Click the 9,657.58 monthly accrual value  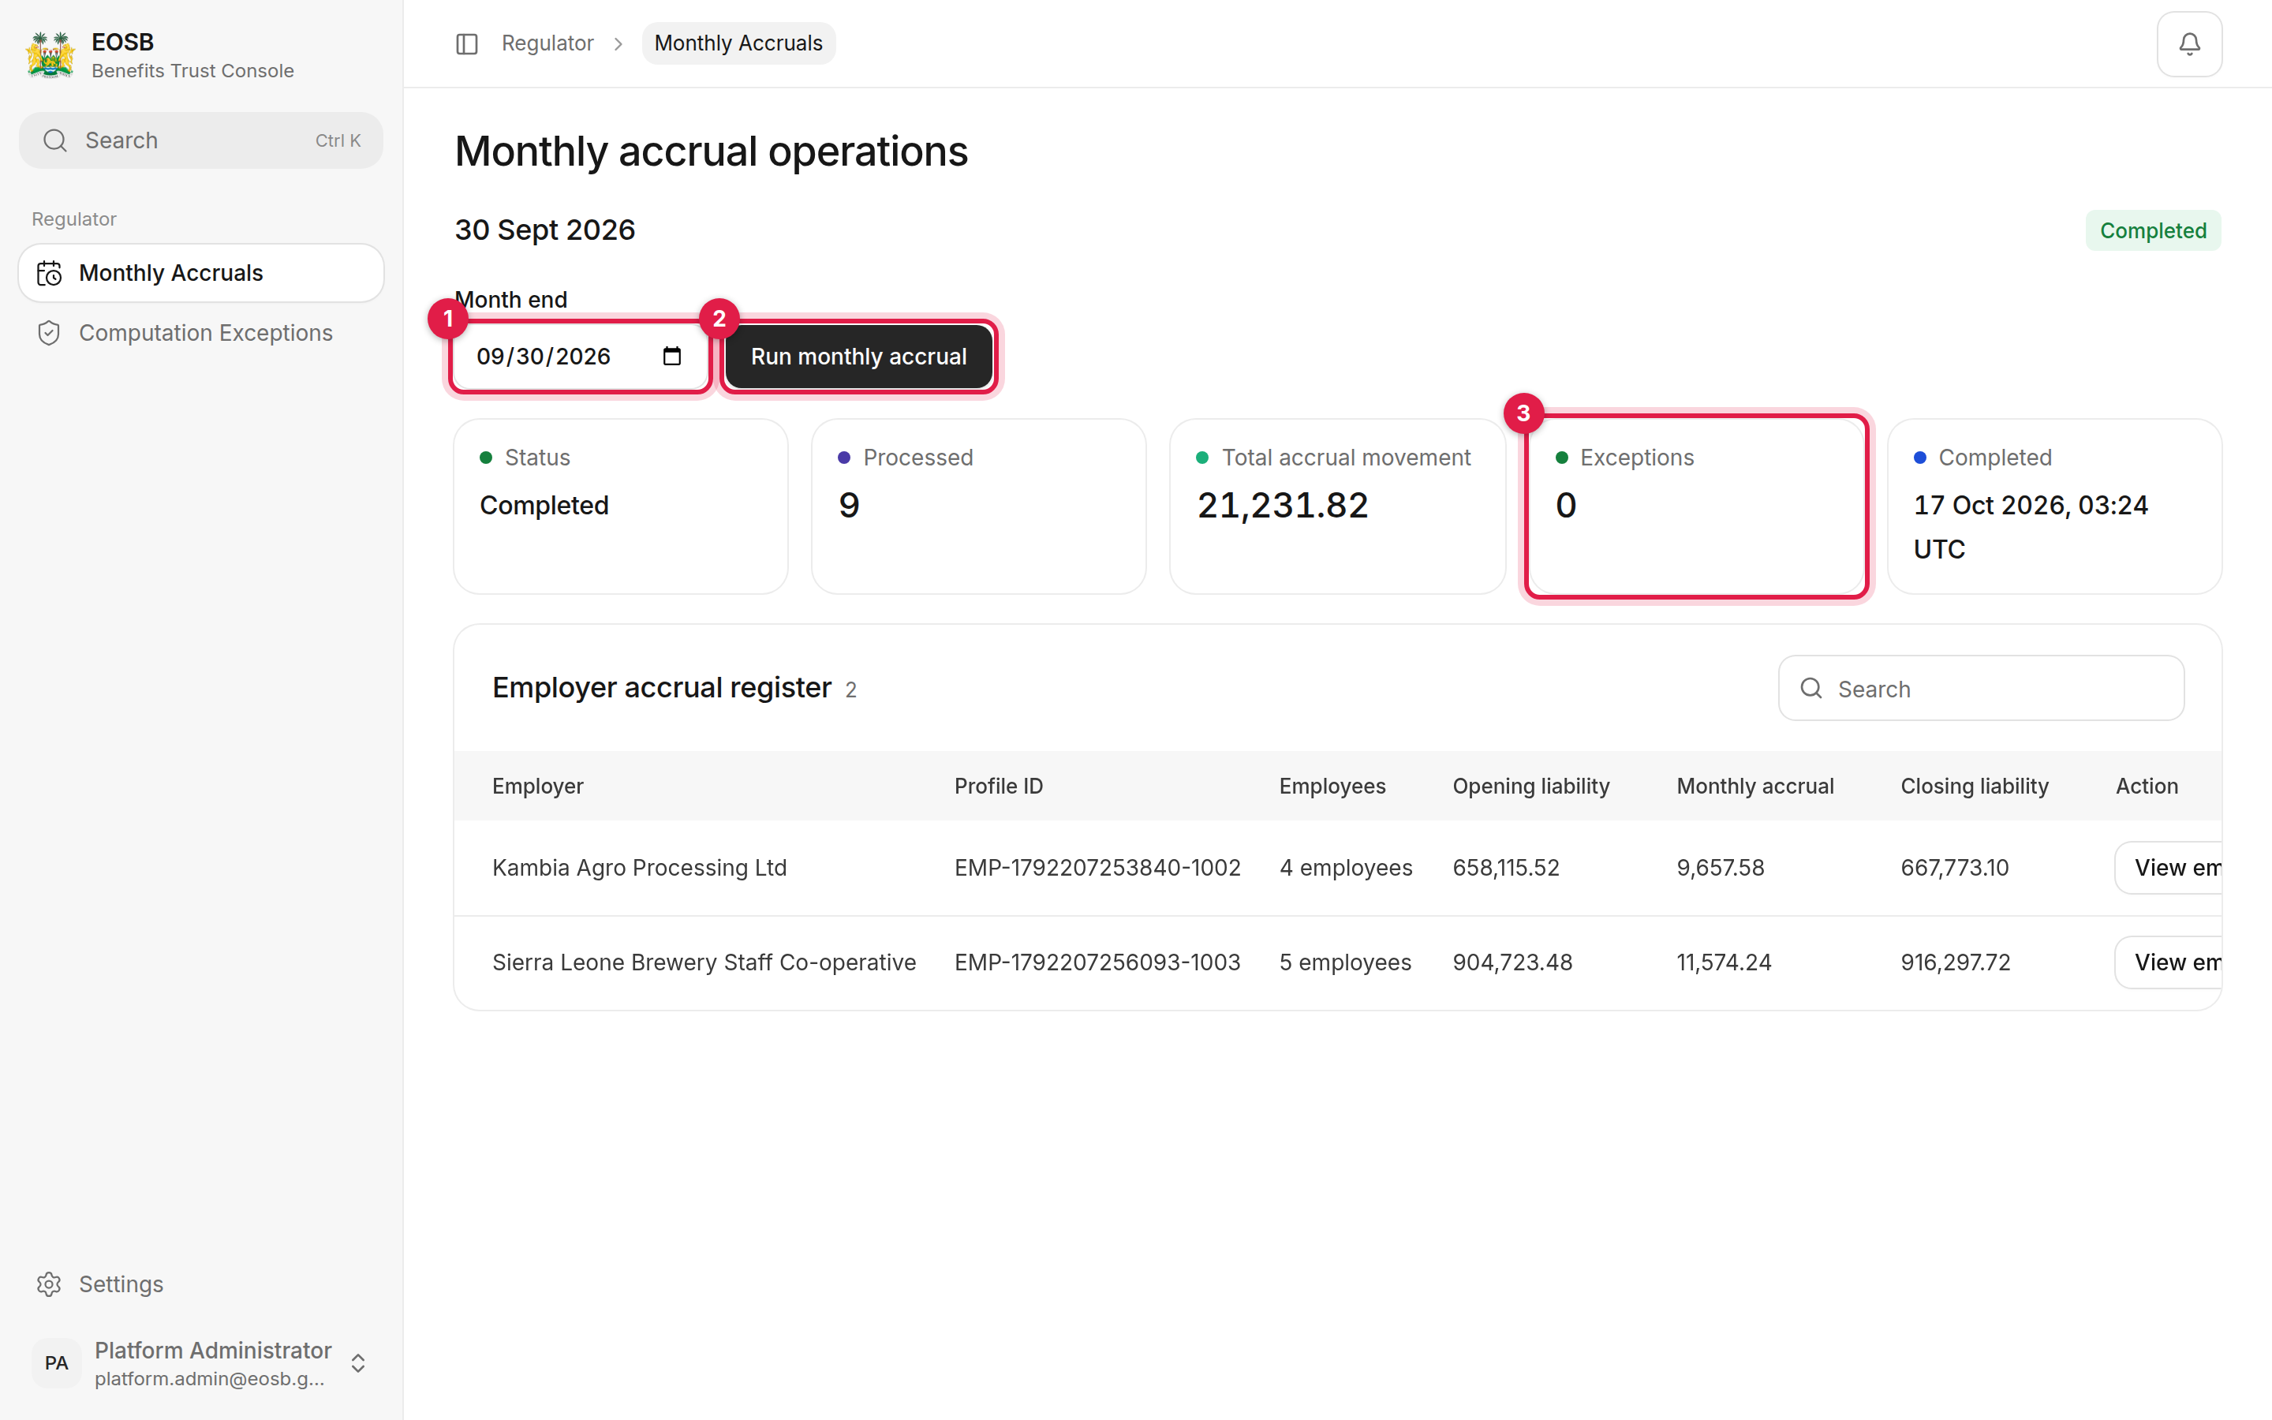[1720, 868]
